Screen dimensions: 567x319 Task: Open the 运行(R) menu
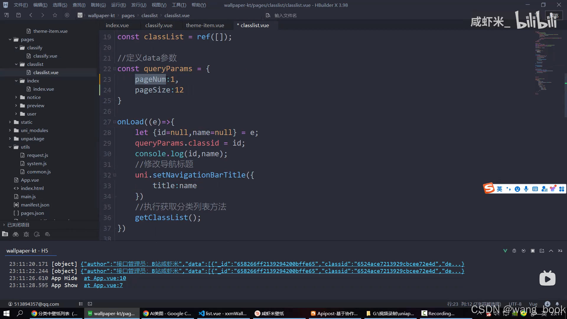pos(118,5)
